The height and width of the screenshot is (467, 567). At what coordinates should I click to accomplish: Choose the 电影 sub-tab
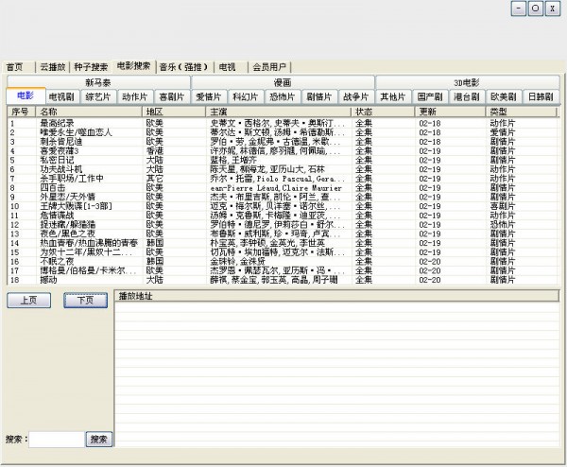point(26,95)
